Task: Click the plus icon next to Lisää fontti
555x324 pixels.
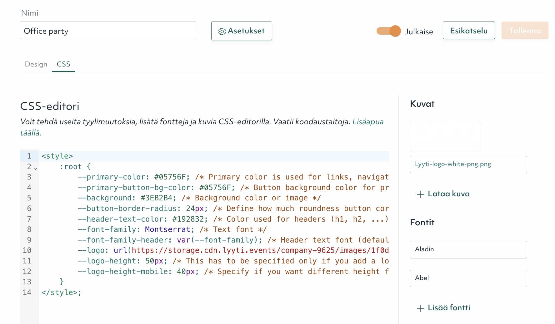Action: click(x=420, y=308)
